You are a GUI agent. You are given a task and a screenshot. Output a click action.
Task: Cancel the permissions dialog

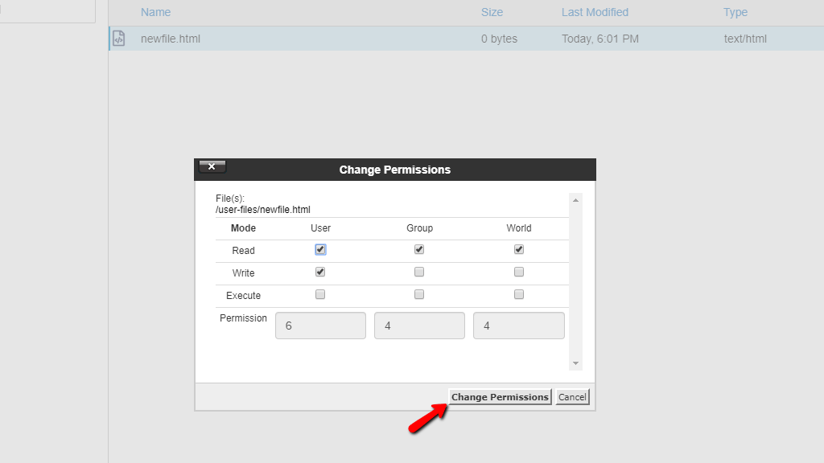[x=572, y=397]
